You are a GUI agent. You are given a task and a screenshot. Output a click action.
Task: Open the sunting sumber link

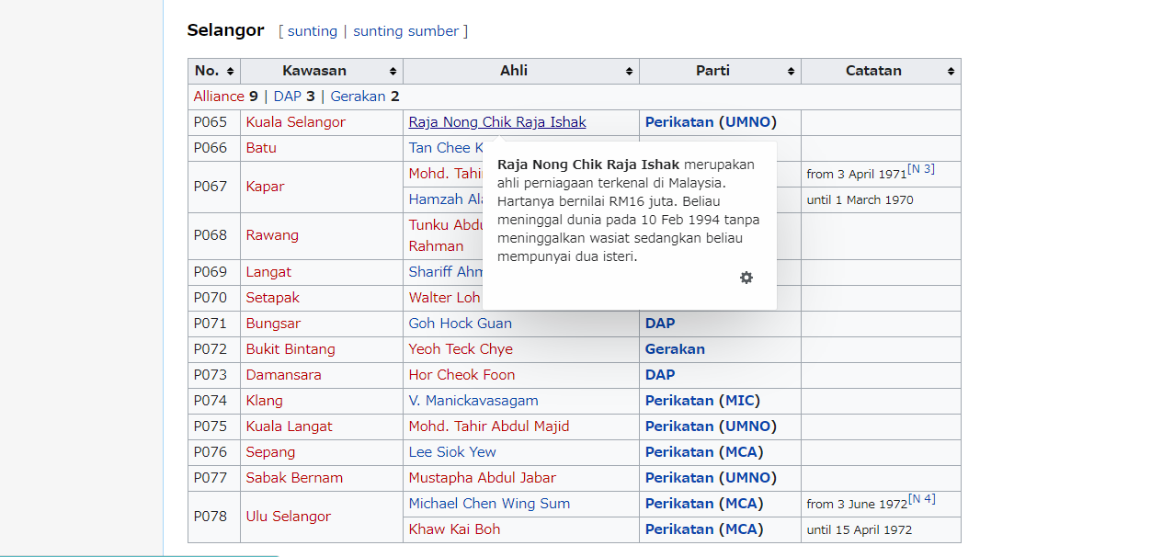pyautogui.click(x=405, y=31)
